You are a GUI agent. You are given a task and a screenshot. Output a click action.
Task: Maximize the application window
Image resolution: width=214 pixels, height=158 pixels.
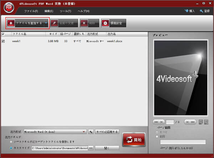(204, 3)
